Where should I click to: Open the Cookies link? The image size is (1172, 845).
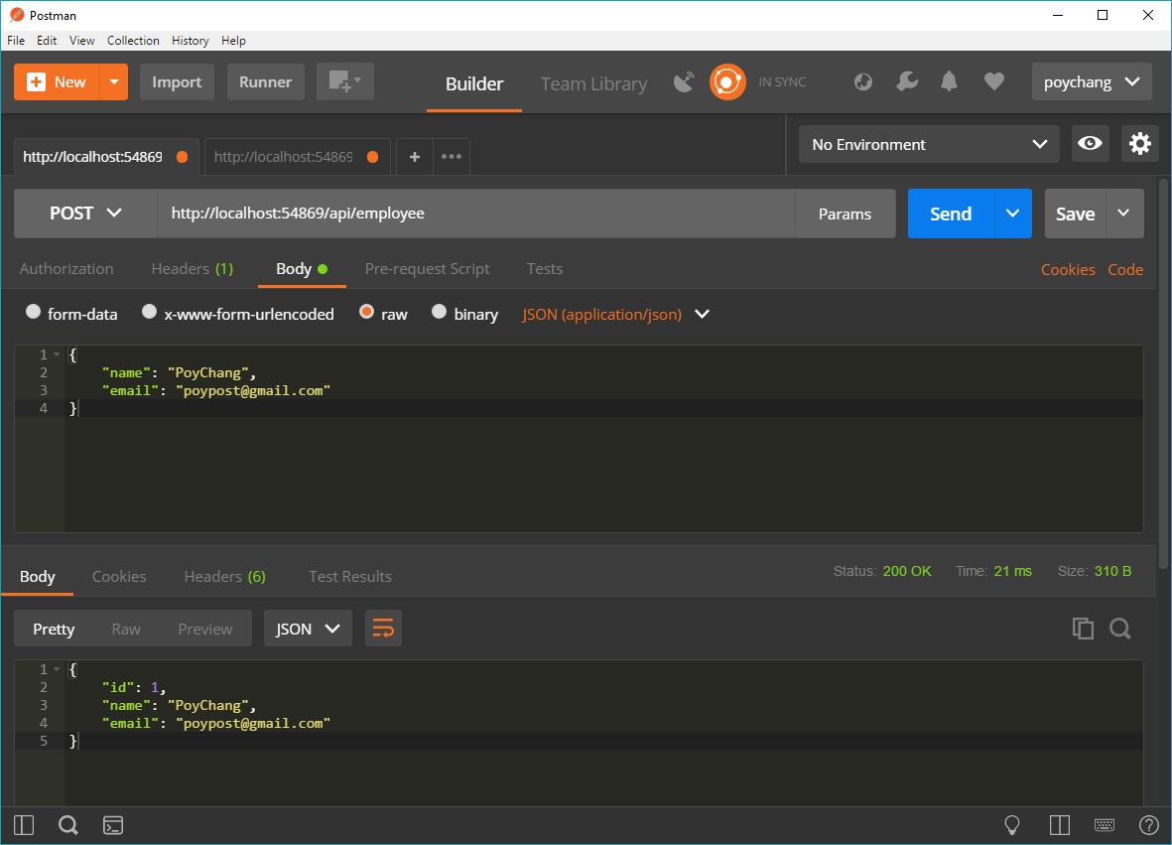(x=1068, y=269)
